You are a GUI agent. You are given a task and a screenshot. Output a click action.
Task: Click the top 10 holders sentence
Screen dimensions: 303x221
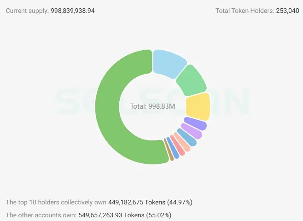pos(56,202)
